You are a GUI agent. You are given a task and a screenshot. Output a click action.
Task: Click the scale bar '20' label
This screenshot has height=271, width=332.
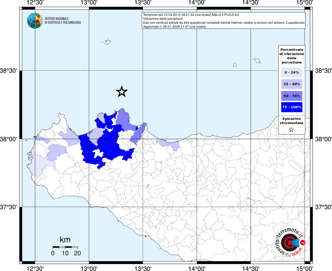pyautogui.click(x=78, y=253)
